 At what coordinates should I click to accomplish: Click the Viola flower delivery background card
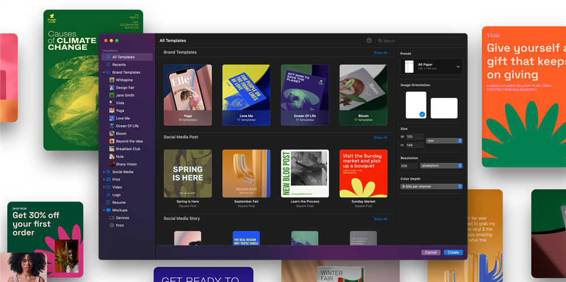(x=524, y=96)
